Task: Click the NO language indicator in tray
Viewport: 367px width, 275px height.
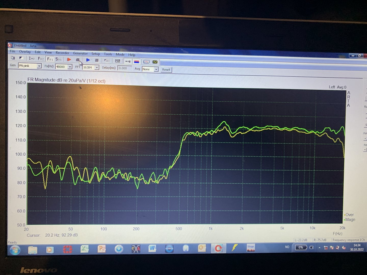Action: click(287, 247)
